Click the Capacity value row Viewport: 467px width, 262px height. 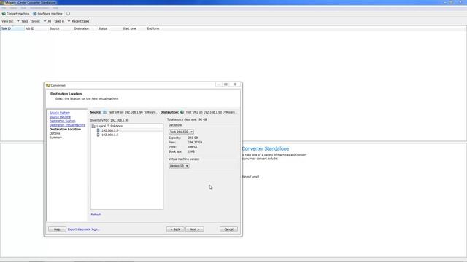183,138
